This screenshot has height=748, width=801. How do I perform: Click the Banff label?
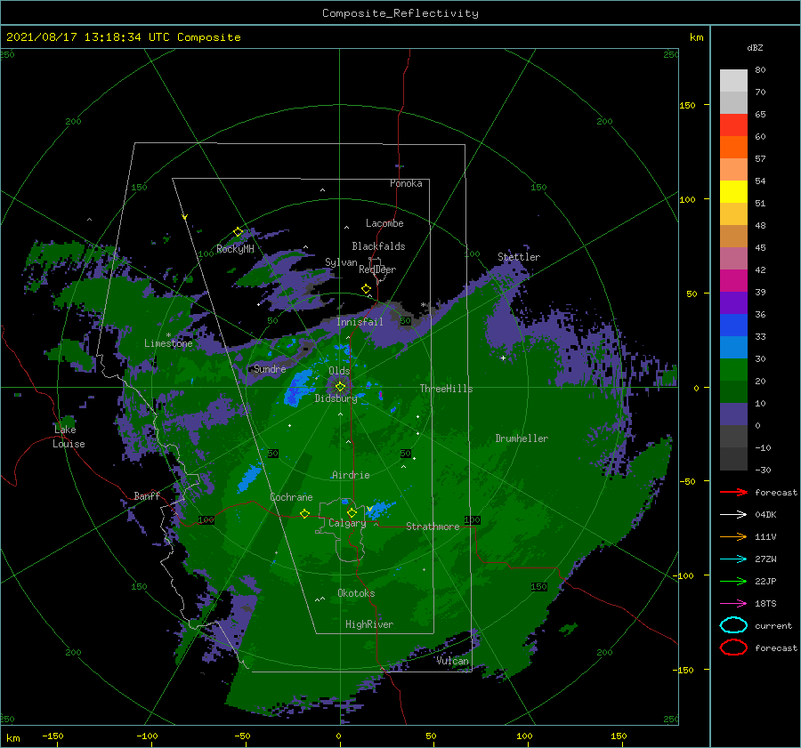147,495
